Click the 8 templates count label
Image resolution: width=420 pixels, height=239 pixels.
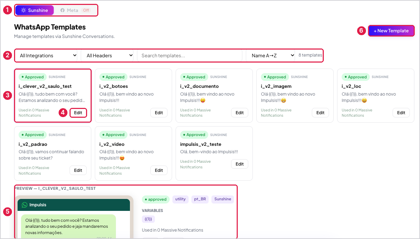[310, 55]
